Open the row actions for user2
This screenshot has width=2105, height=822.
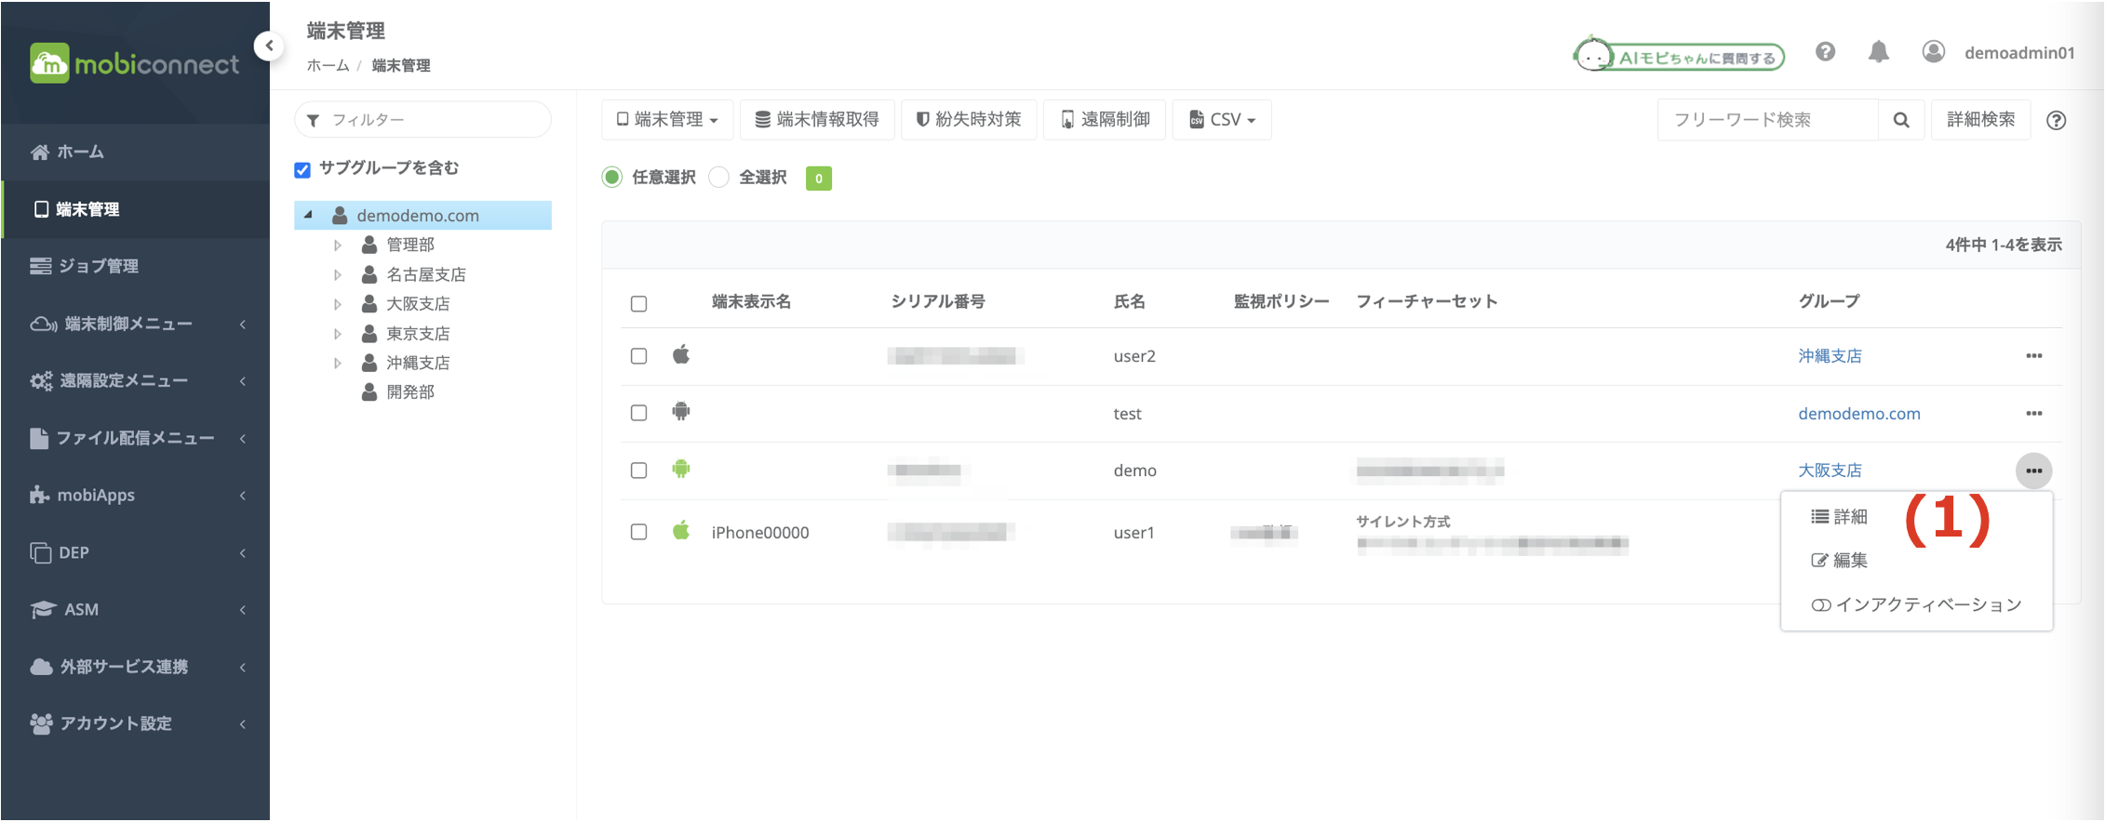(2034, 356)
